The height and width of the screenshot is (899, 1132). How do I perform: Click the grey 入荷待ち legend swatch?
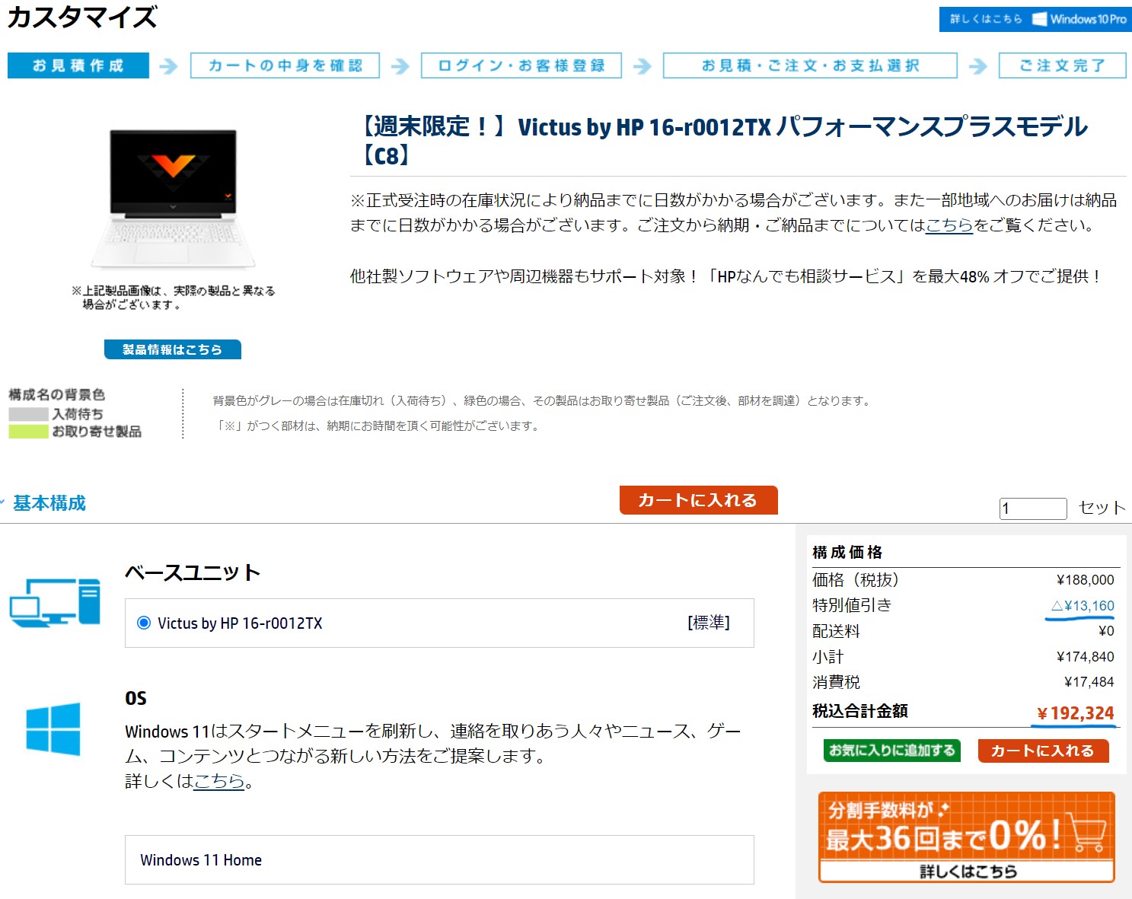point(28,414)
